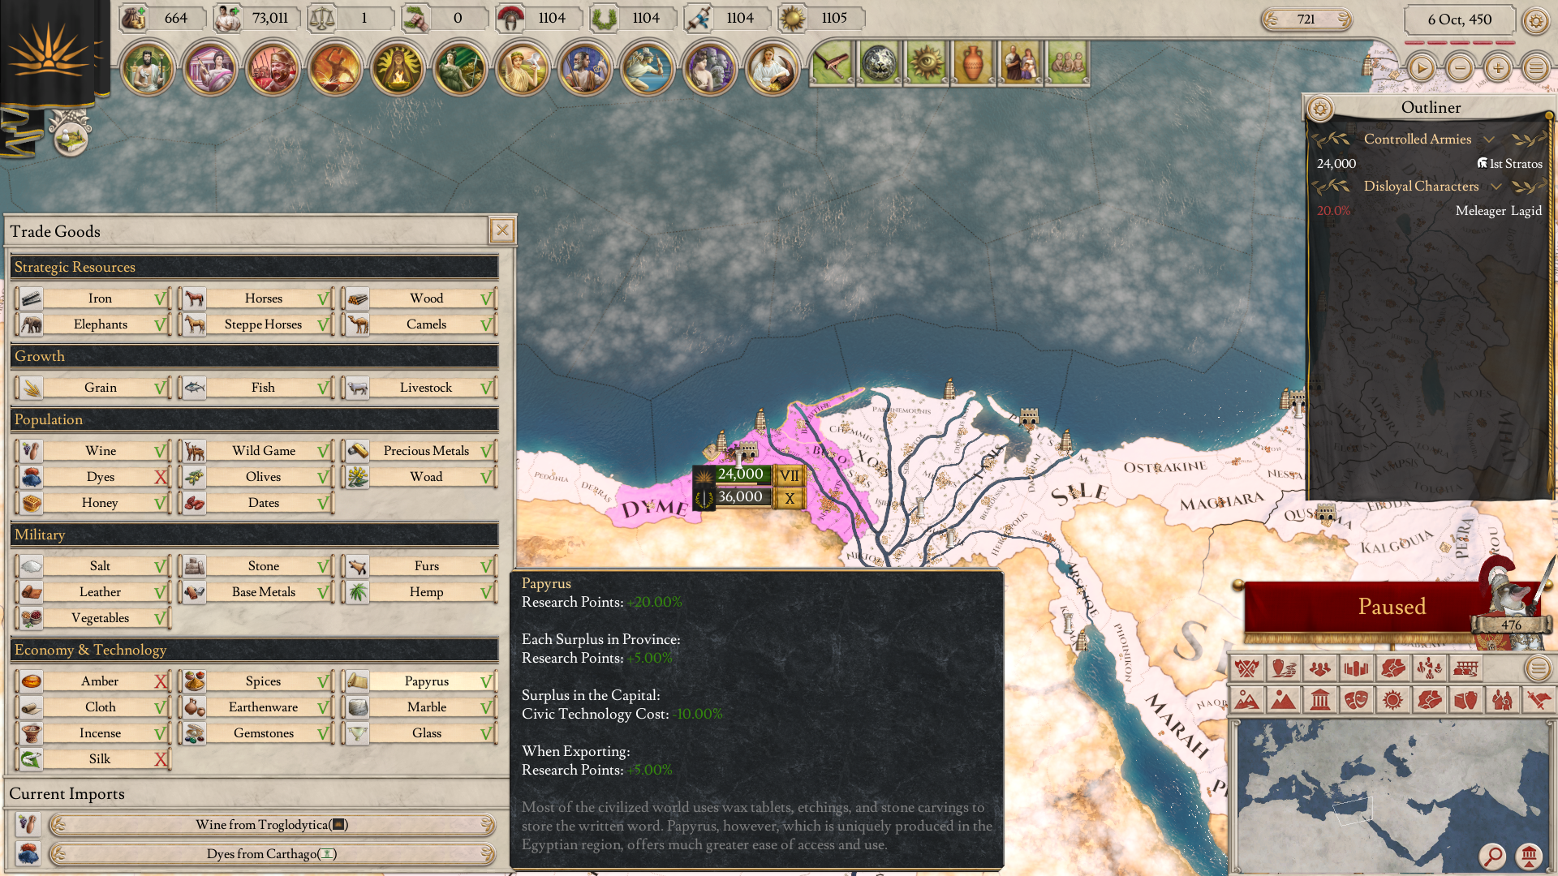Screen dimensions: 1558x876
Task: Open the top-right hamburger menu button
Action: click(1535, 68)
